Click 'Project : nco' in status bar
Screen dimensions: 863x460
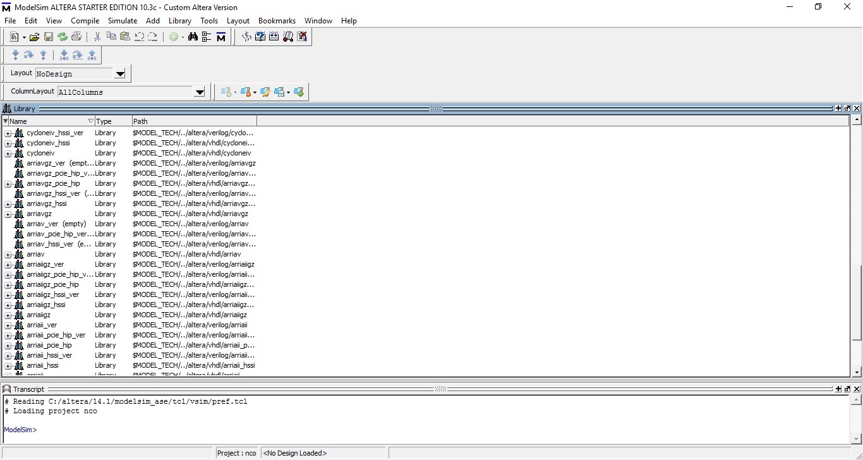pyautogui.click(x=237, y=453)
